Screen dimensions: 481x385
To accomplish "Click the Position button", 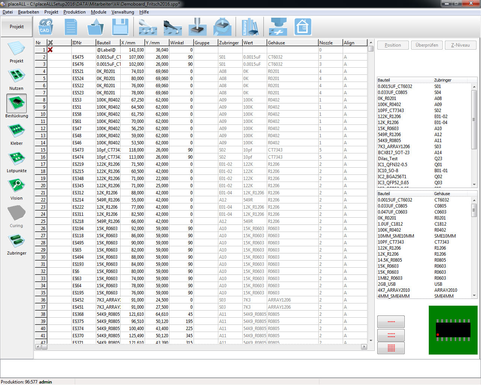I will [x=393, y=45].
